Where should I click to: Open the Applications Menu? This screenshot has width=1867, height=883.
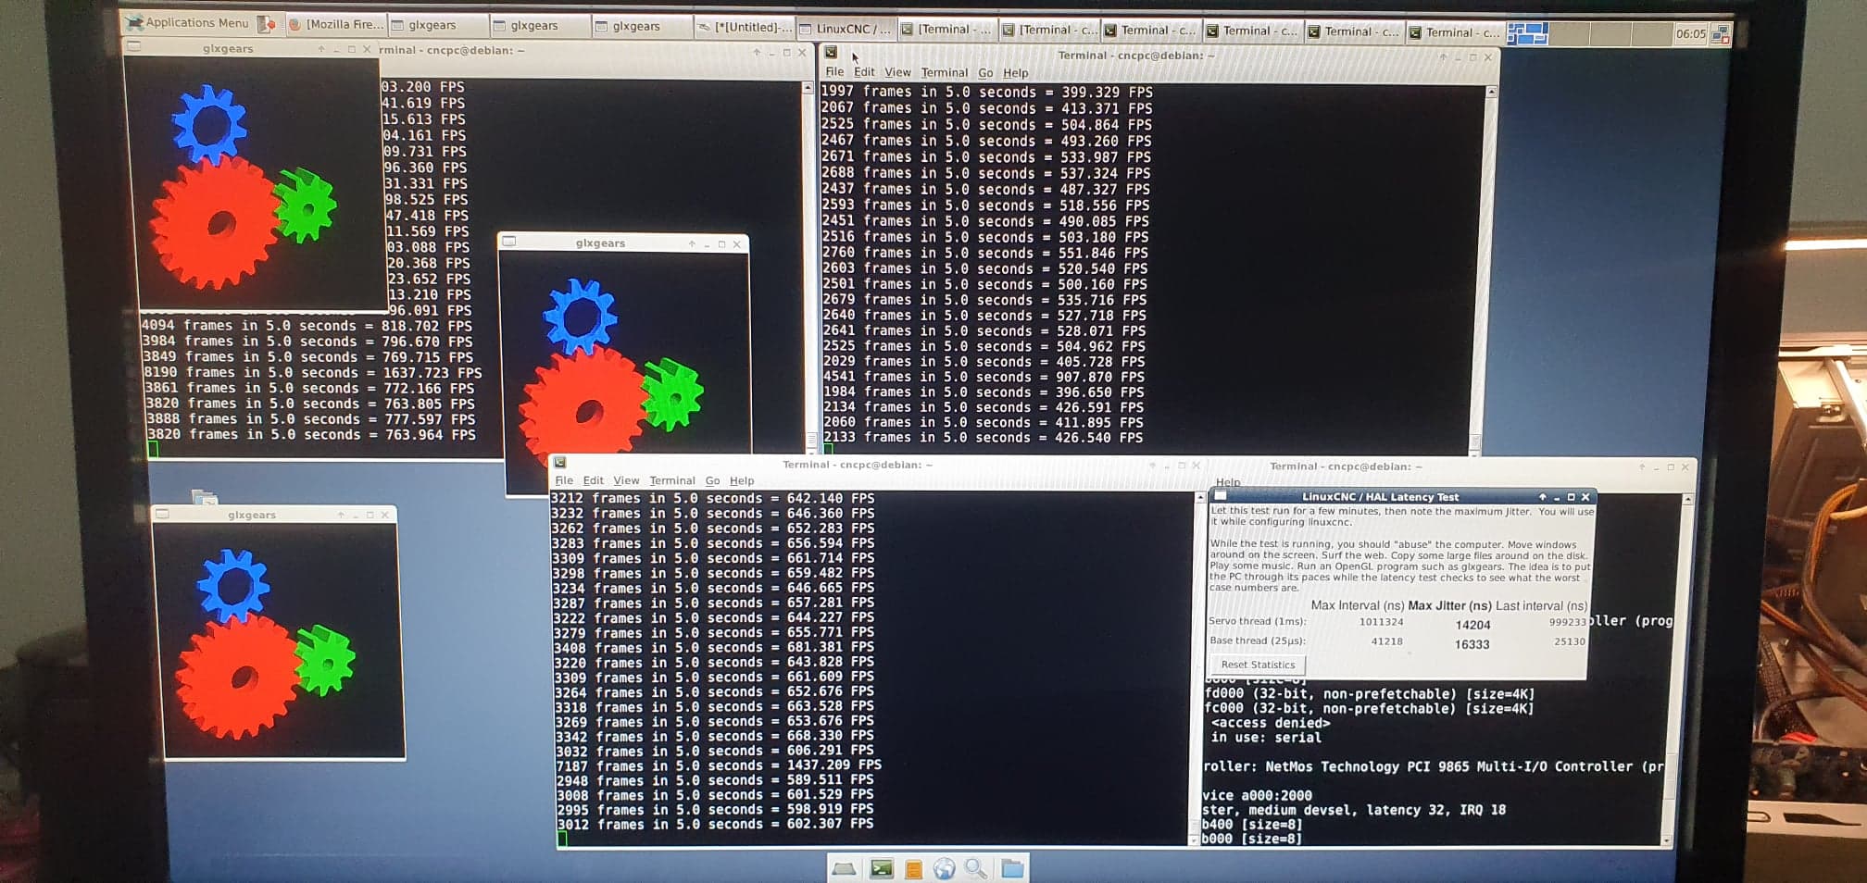tap(188, 23)
